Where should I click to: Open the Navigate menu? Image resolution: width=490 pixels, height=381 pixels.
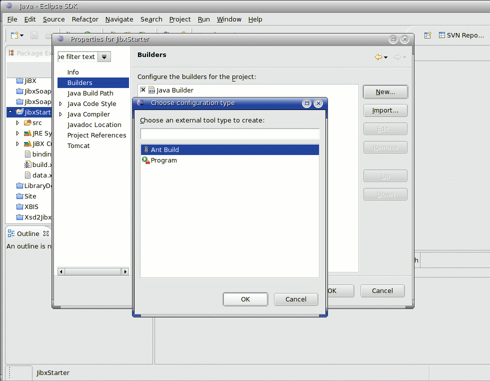click(x=119, y=19)
